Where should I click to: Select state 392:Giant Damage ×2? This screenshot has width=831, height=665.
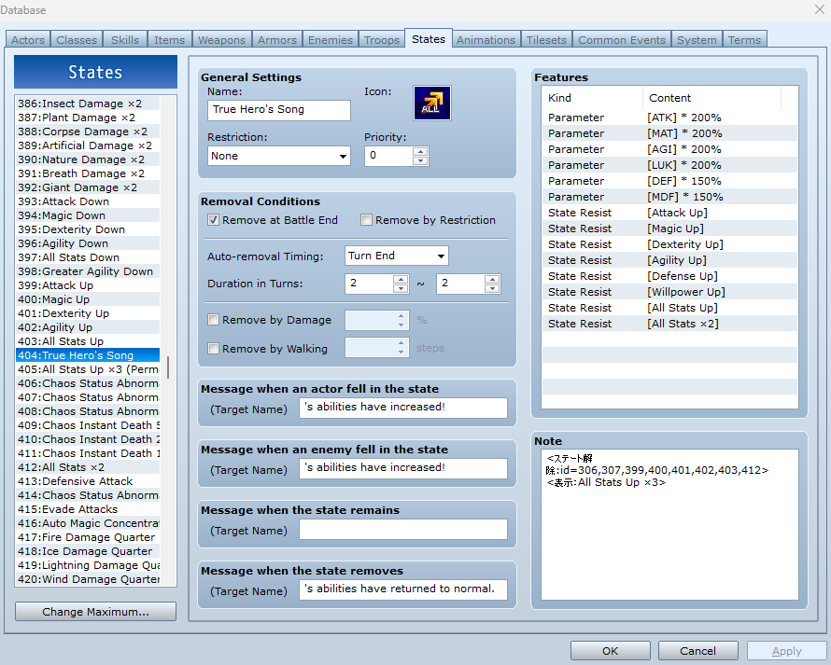point(88,187)
